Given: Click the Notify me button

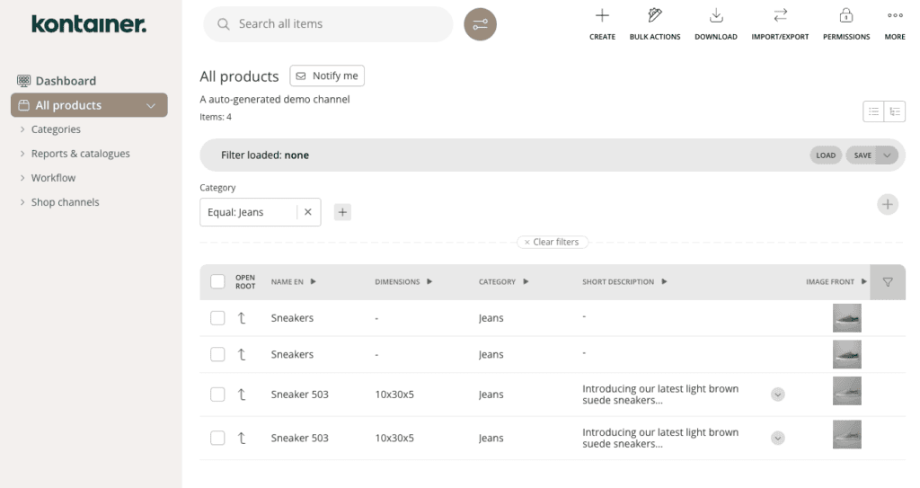Looking at the screenshot, I should 327,76.
